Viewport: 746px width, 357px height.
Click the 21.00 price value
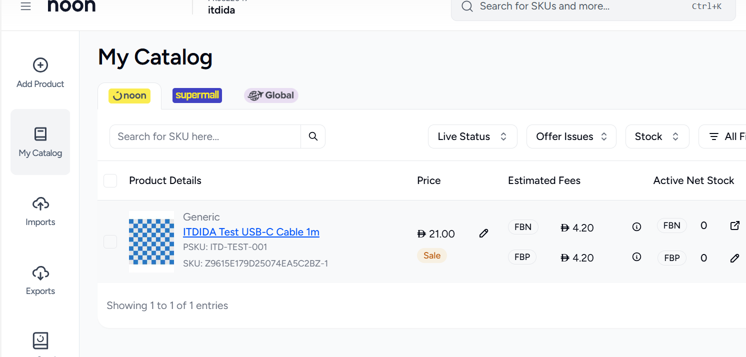tap(436, 234)
